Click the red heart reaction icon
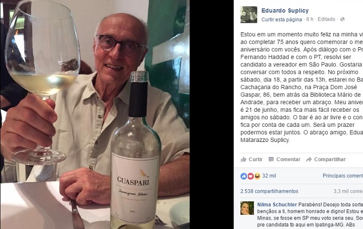363x229 pixels. pos(251,176)
